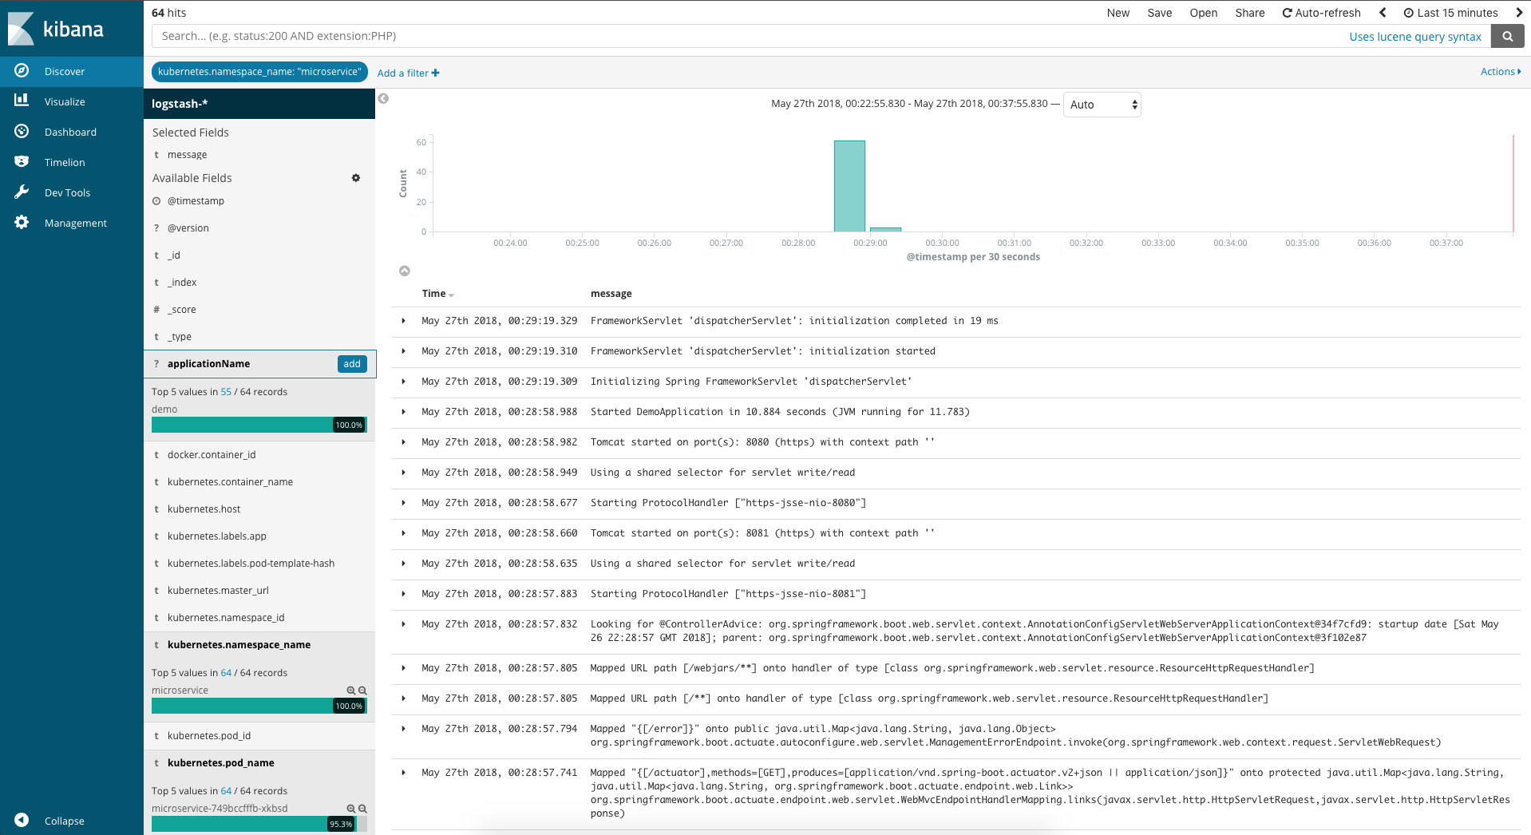Filter out microservice-749bccfffb-xkbsd pod value

[362, 809]
